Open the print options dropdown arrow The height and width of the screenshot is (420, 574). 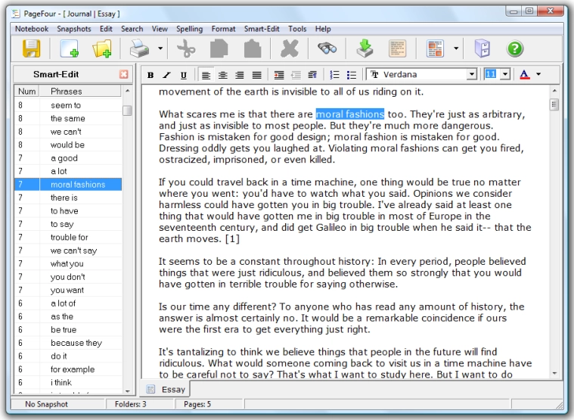tap(160, 48)
